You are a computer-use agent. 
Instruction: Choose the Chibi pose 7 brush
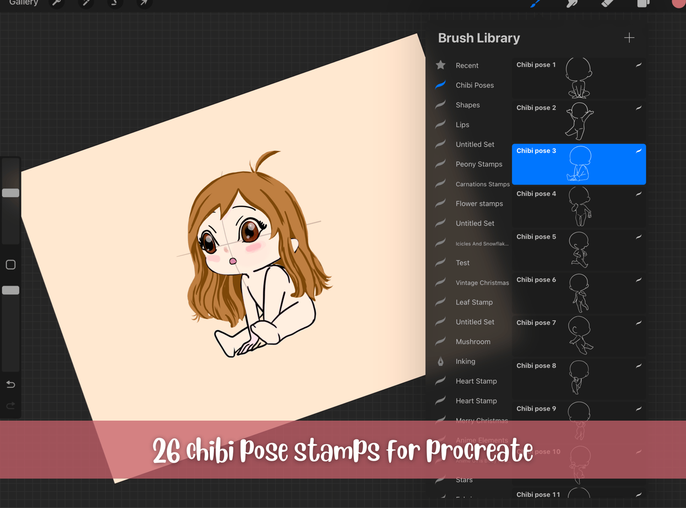[579, 336]
